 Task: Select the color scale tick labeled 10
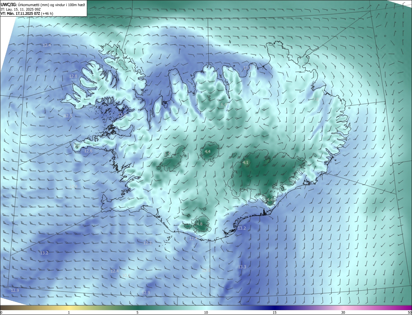[206, 312]
